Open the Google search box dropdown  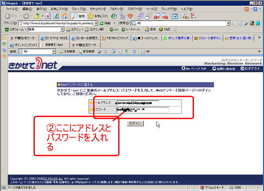pos(228,23)
